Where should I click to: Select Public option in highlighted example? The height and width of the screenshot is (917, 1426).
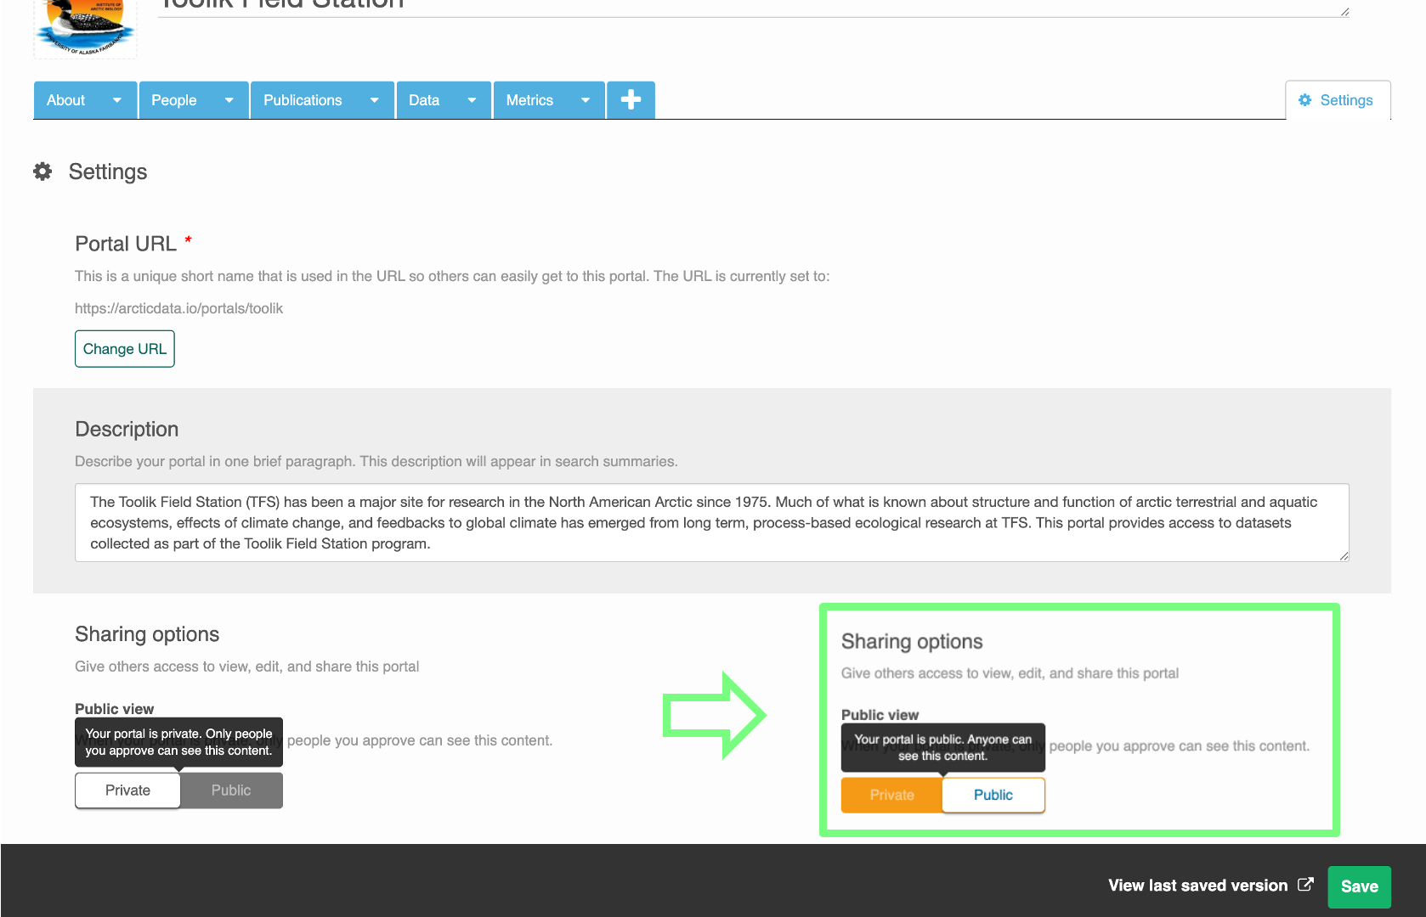pyautogui.click(x=993, y=796)
